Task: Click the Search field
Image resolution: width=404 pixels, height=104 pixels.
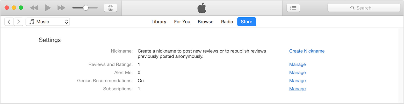Action: 364,8
